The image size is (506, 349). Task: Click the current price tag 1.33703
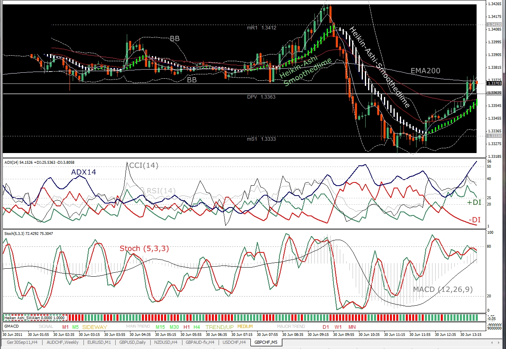pos(494,83)
